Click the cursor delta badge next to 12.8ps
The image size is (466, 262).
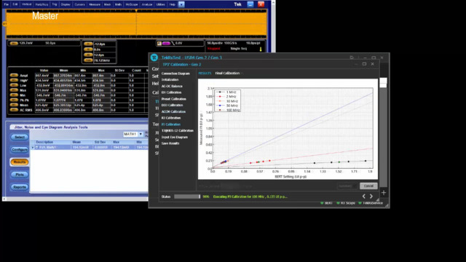coord(88,55)
